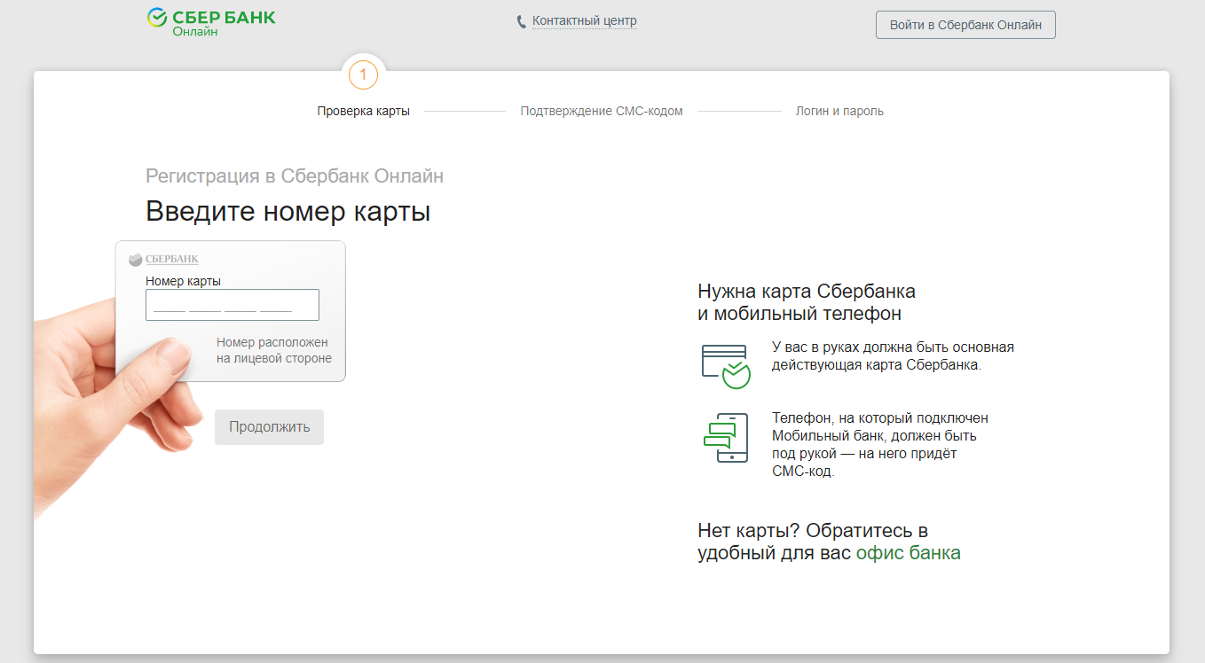The image size is (1205, 663).
Task: Select the Проверка карты step
Action: click(364, 111)
